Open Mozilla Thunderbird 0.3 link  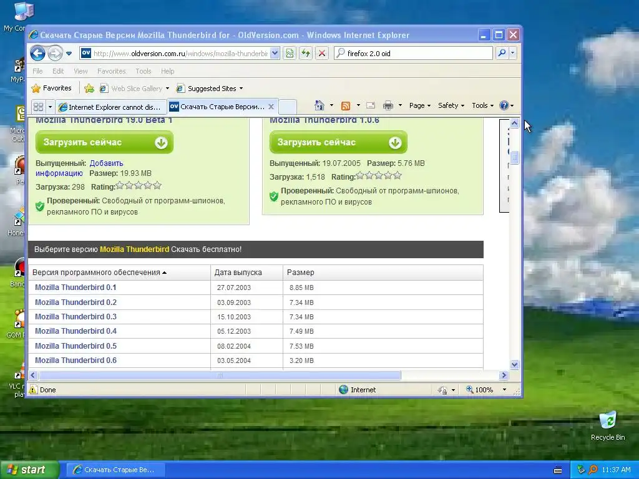click(76, 317)
